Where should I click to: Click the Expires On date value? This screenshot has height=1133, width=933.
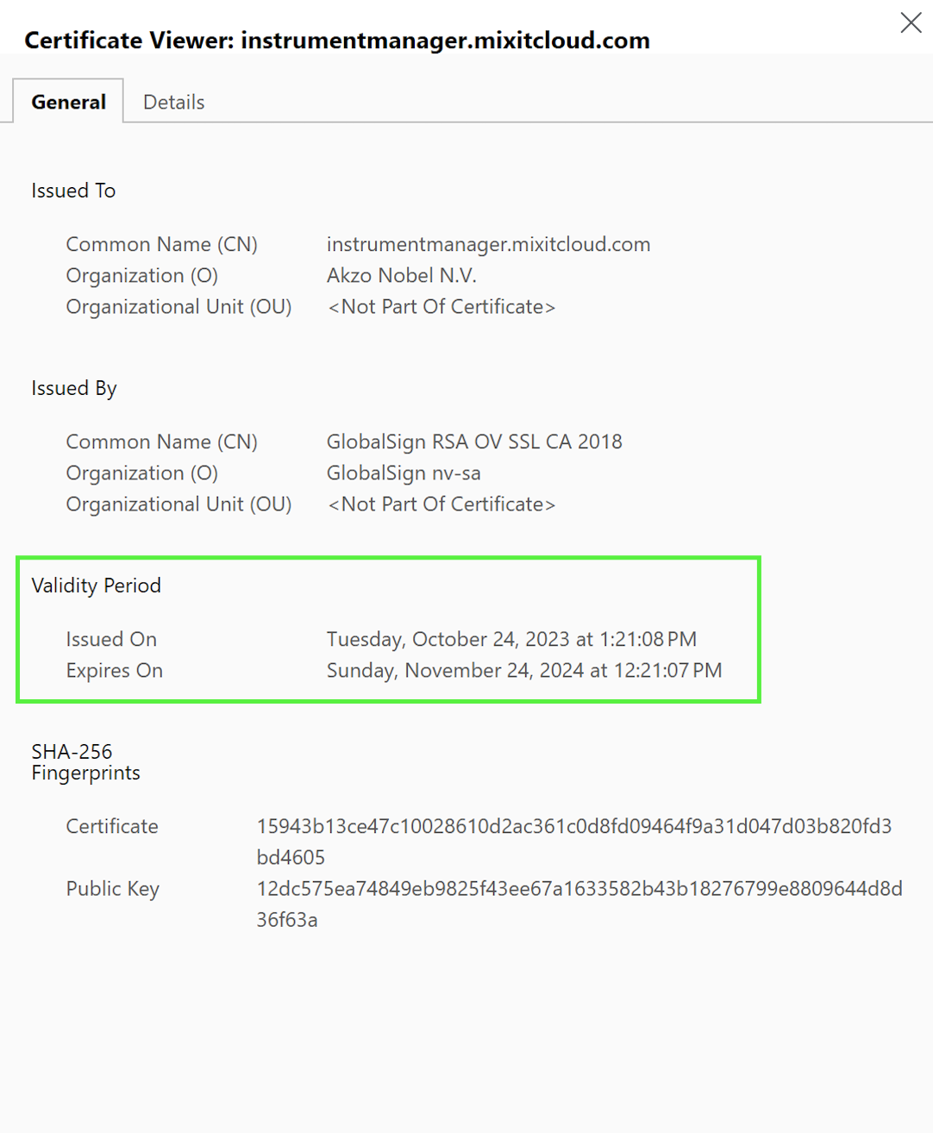[523, 670]
